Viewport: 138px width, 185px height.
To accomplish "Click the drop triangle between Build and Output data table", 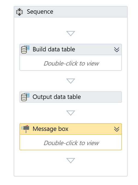I will point(71,81).
